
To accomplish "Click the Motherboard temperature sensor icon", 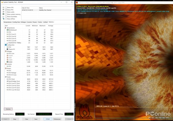I will tap(7, 30).
